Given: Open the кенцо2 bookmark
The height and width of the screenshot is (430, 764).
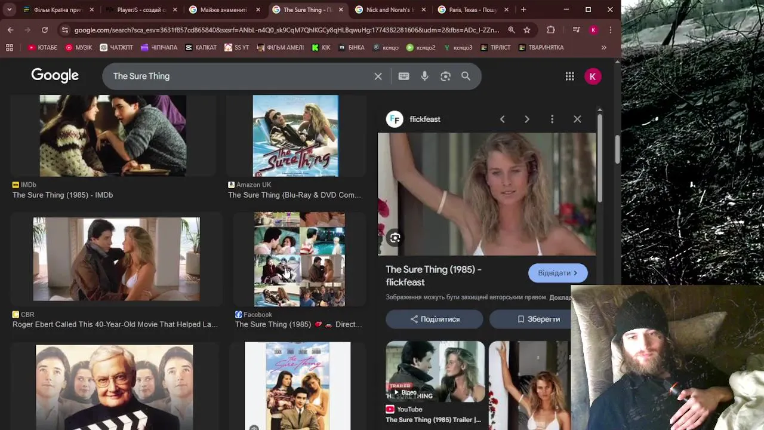Looking at the screenshot, I should click(x=421, y=47).
